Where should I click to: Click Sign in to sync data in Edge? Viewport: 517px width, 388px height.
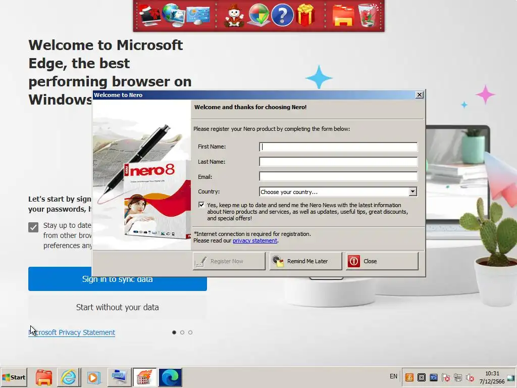[117, 279]
